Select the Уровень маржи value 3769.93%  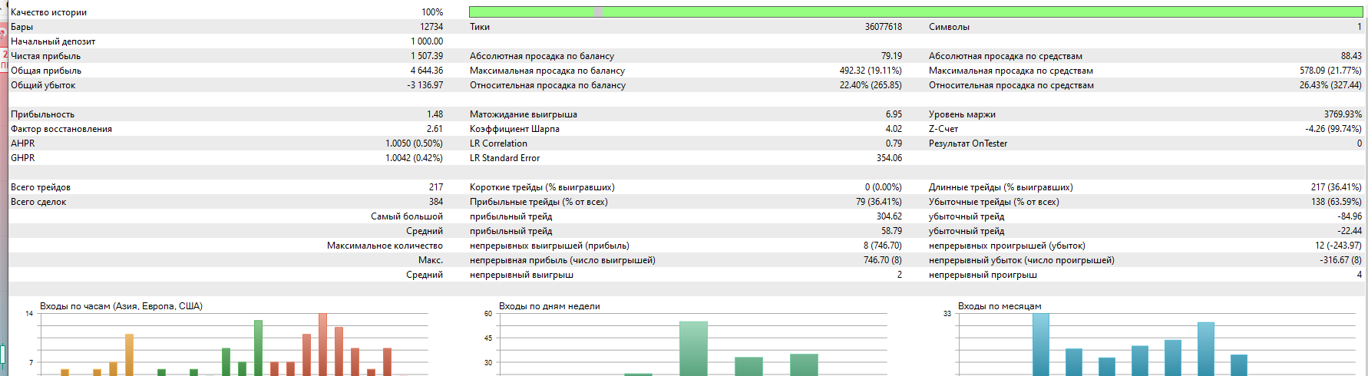[x=1342, y=114]
